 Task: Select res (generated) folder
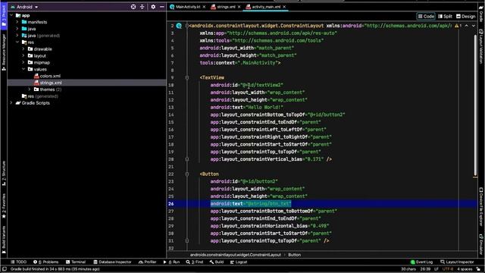pos(40,96)
